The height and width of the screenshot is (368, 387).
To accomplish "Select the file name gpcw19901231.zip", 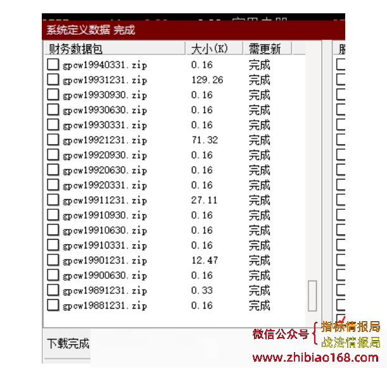I will [x=105, y=261].
